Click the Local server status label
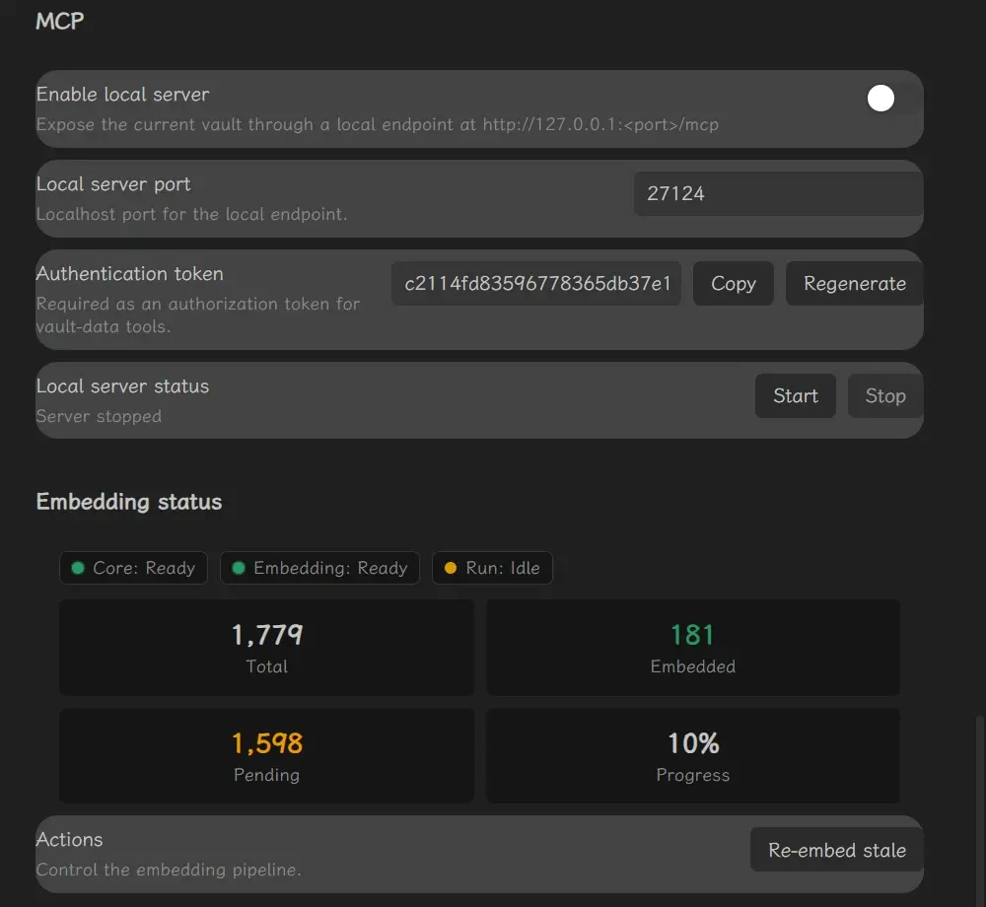The height and width of the screenshot is (907, 986). tap(122, 385)
